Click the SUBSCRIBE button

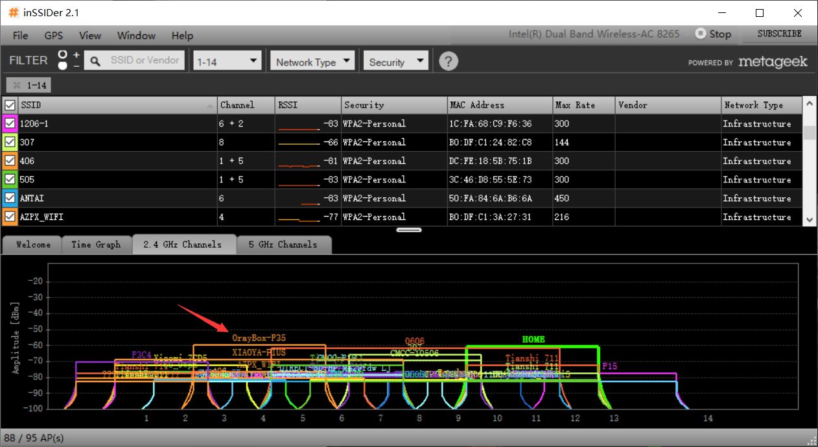point(779,34)
